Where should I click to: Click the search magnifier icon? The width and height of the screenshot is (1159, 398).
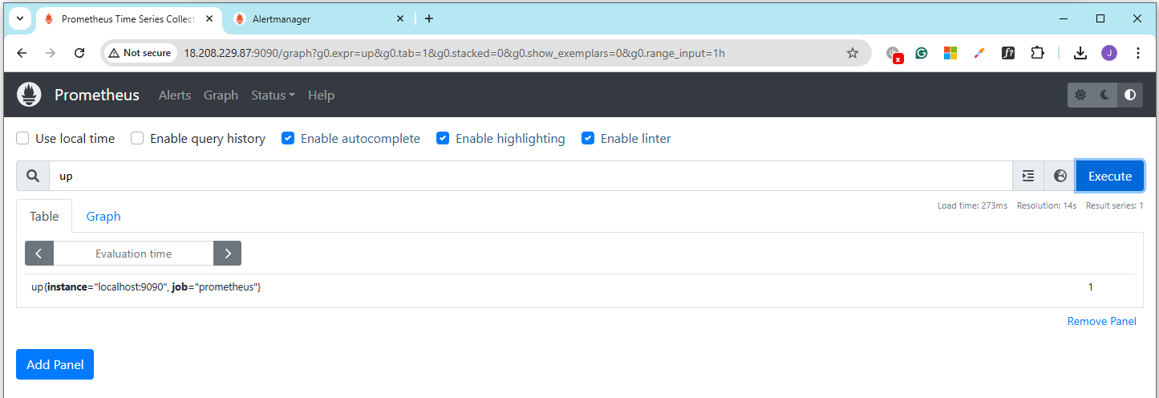point(33,176)
